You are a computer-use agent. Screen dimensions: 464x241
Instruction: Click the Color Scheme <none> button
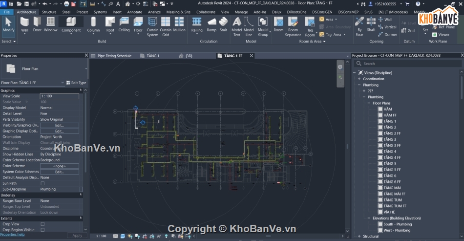coord(60,166)
